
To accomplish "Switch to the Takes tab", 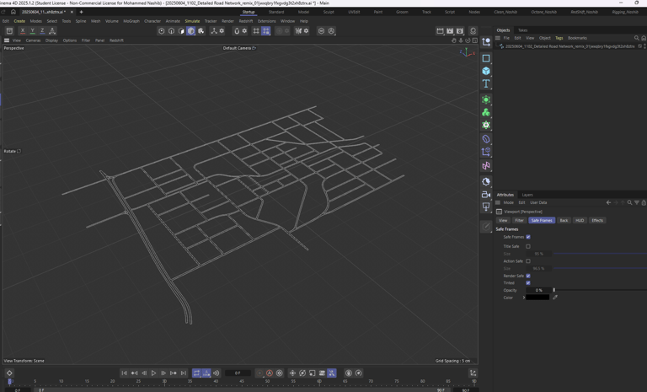I will pyautogui.click(x=522, y=30).
